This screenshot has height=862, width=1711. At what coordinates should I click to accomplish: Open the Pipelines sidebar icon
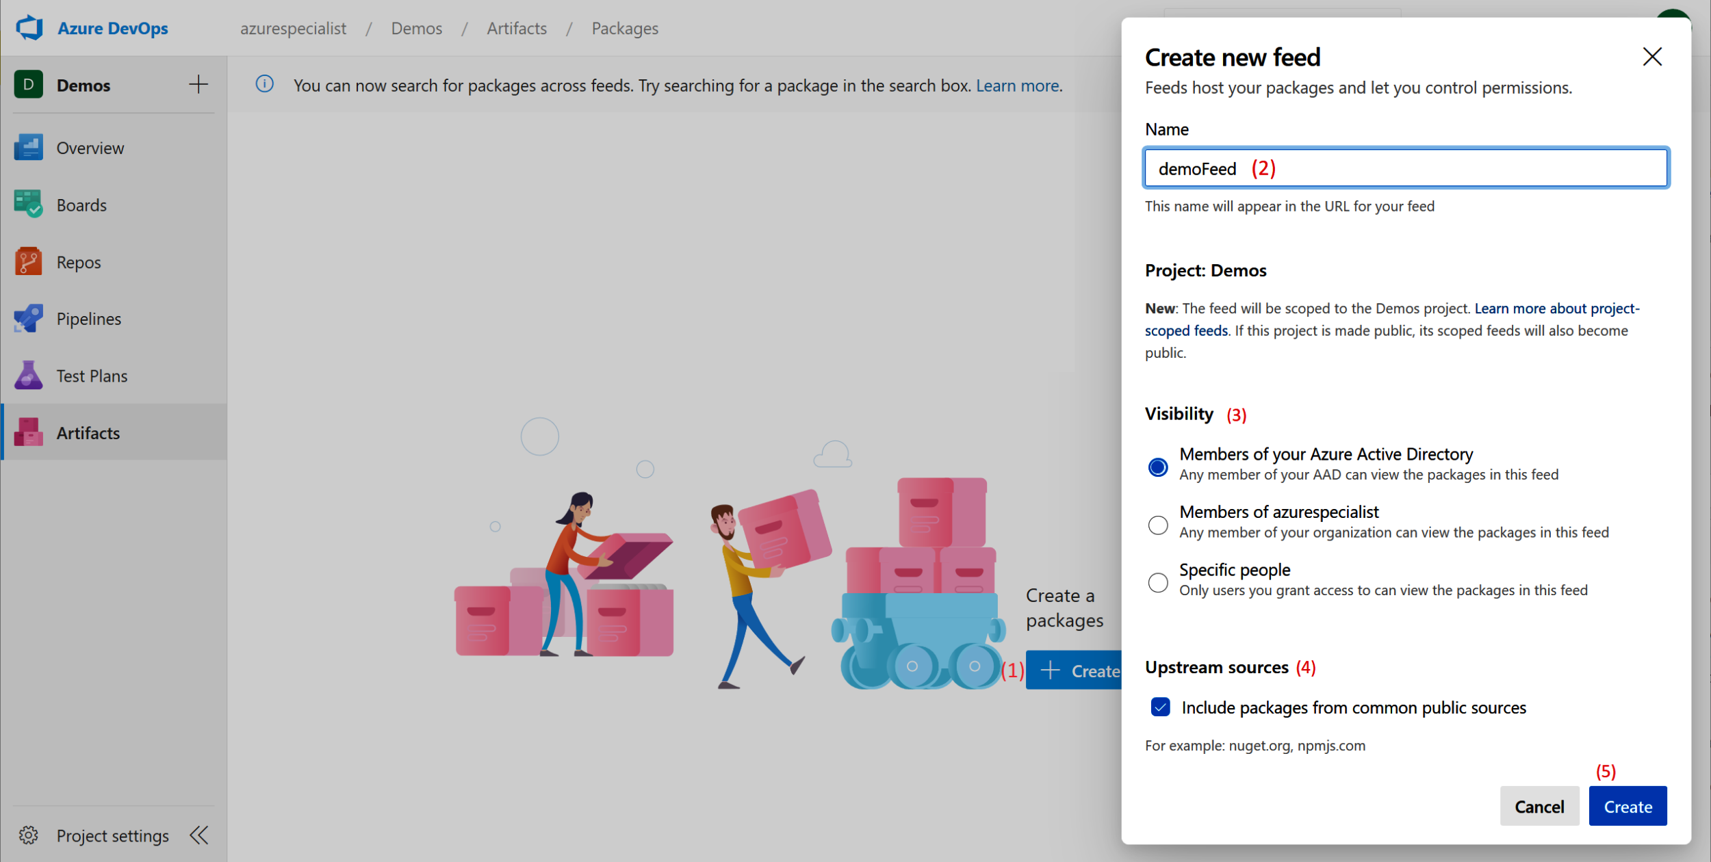[28, 319]
